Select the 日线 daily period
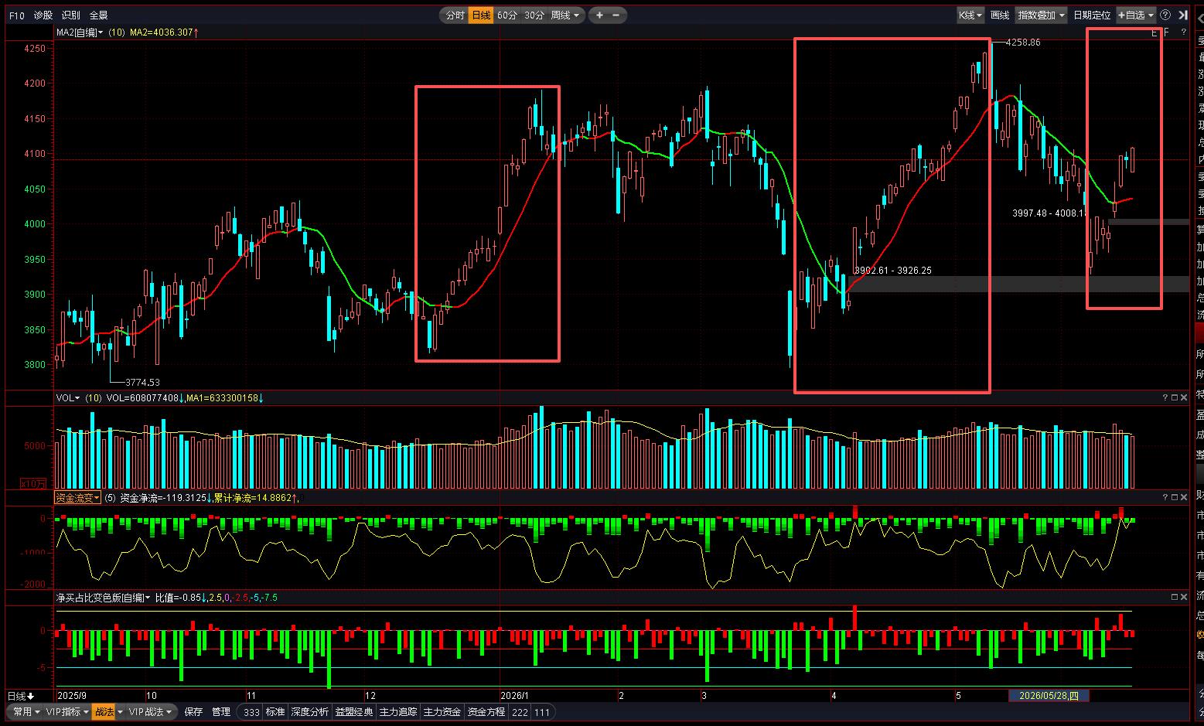The image size is (1204, 726). [x=481, y=15]
